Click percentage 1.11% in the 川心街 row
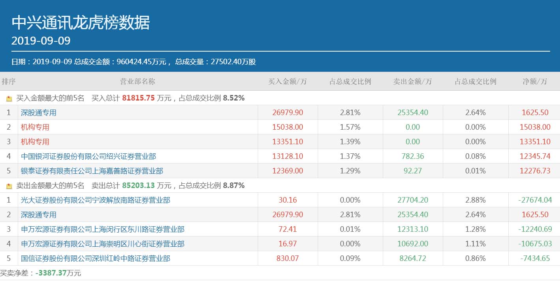 pos(476,244)
